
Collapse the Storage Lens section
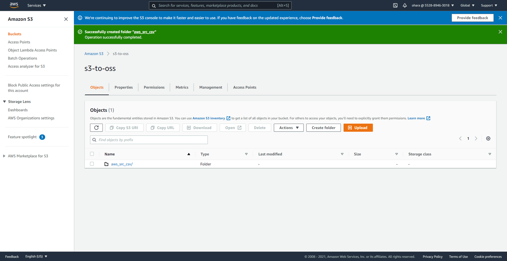point(4,101)
